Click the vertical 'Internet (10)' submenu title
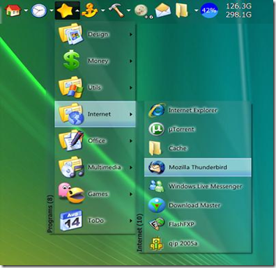 139,232
